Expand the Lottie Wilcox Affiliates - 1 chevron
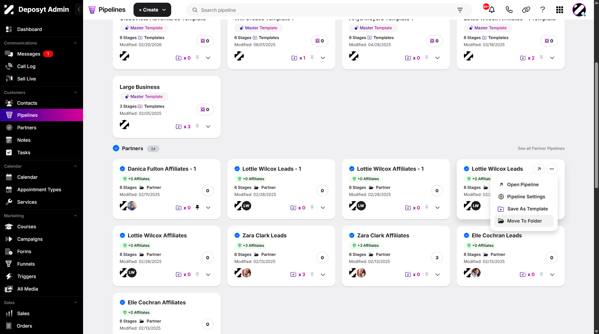599x334 pixels. coord(438,208)
